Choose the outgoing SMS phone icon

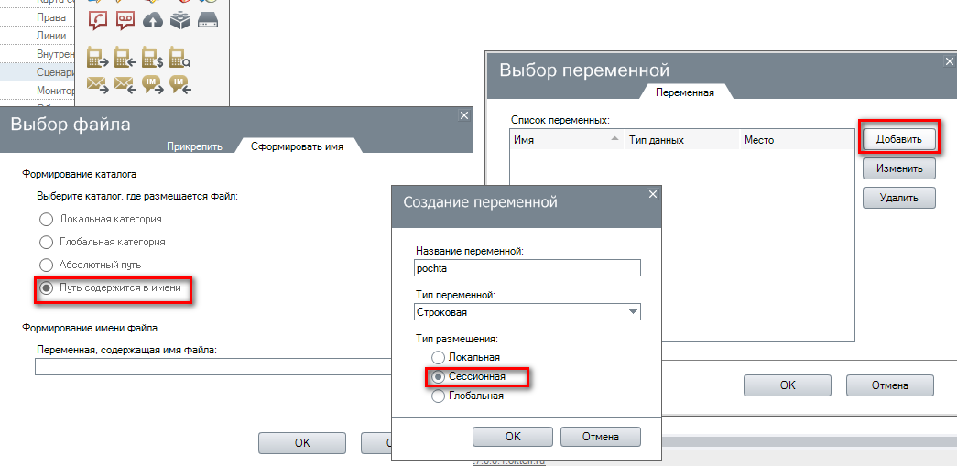coord(97,58)
